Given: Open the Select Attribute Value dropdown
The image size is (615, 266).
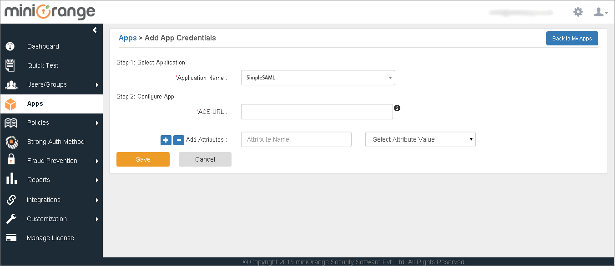Looking at the screenshot, I should tap(420, 139).
